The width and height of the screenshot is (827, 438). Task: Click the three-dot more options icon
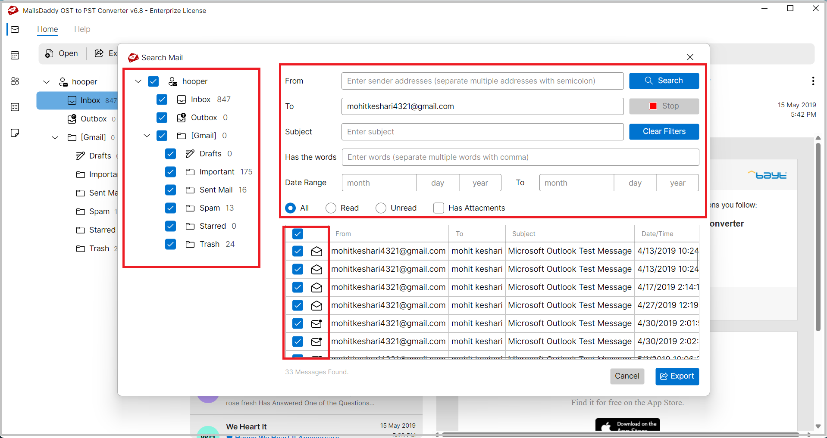[813, 81]
